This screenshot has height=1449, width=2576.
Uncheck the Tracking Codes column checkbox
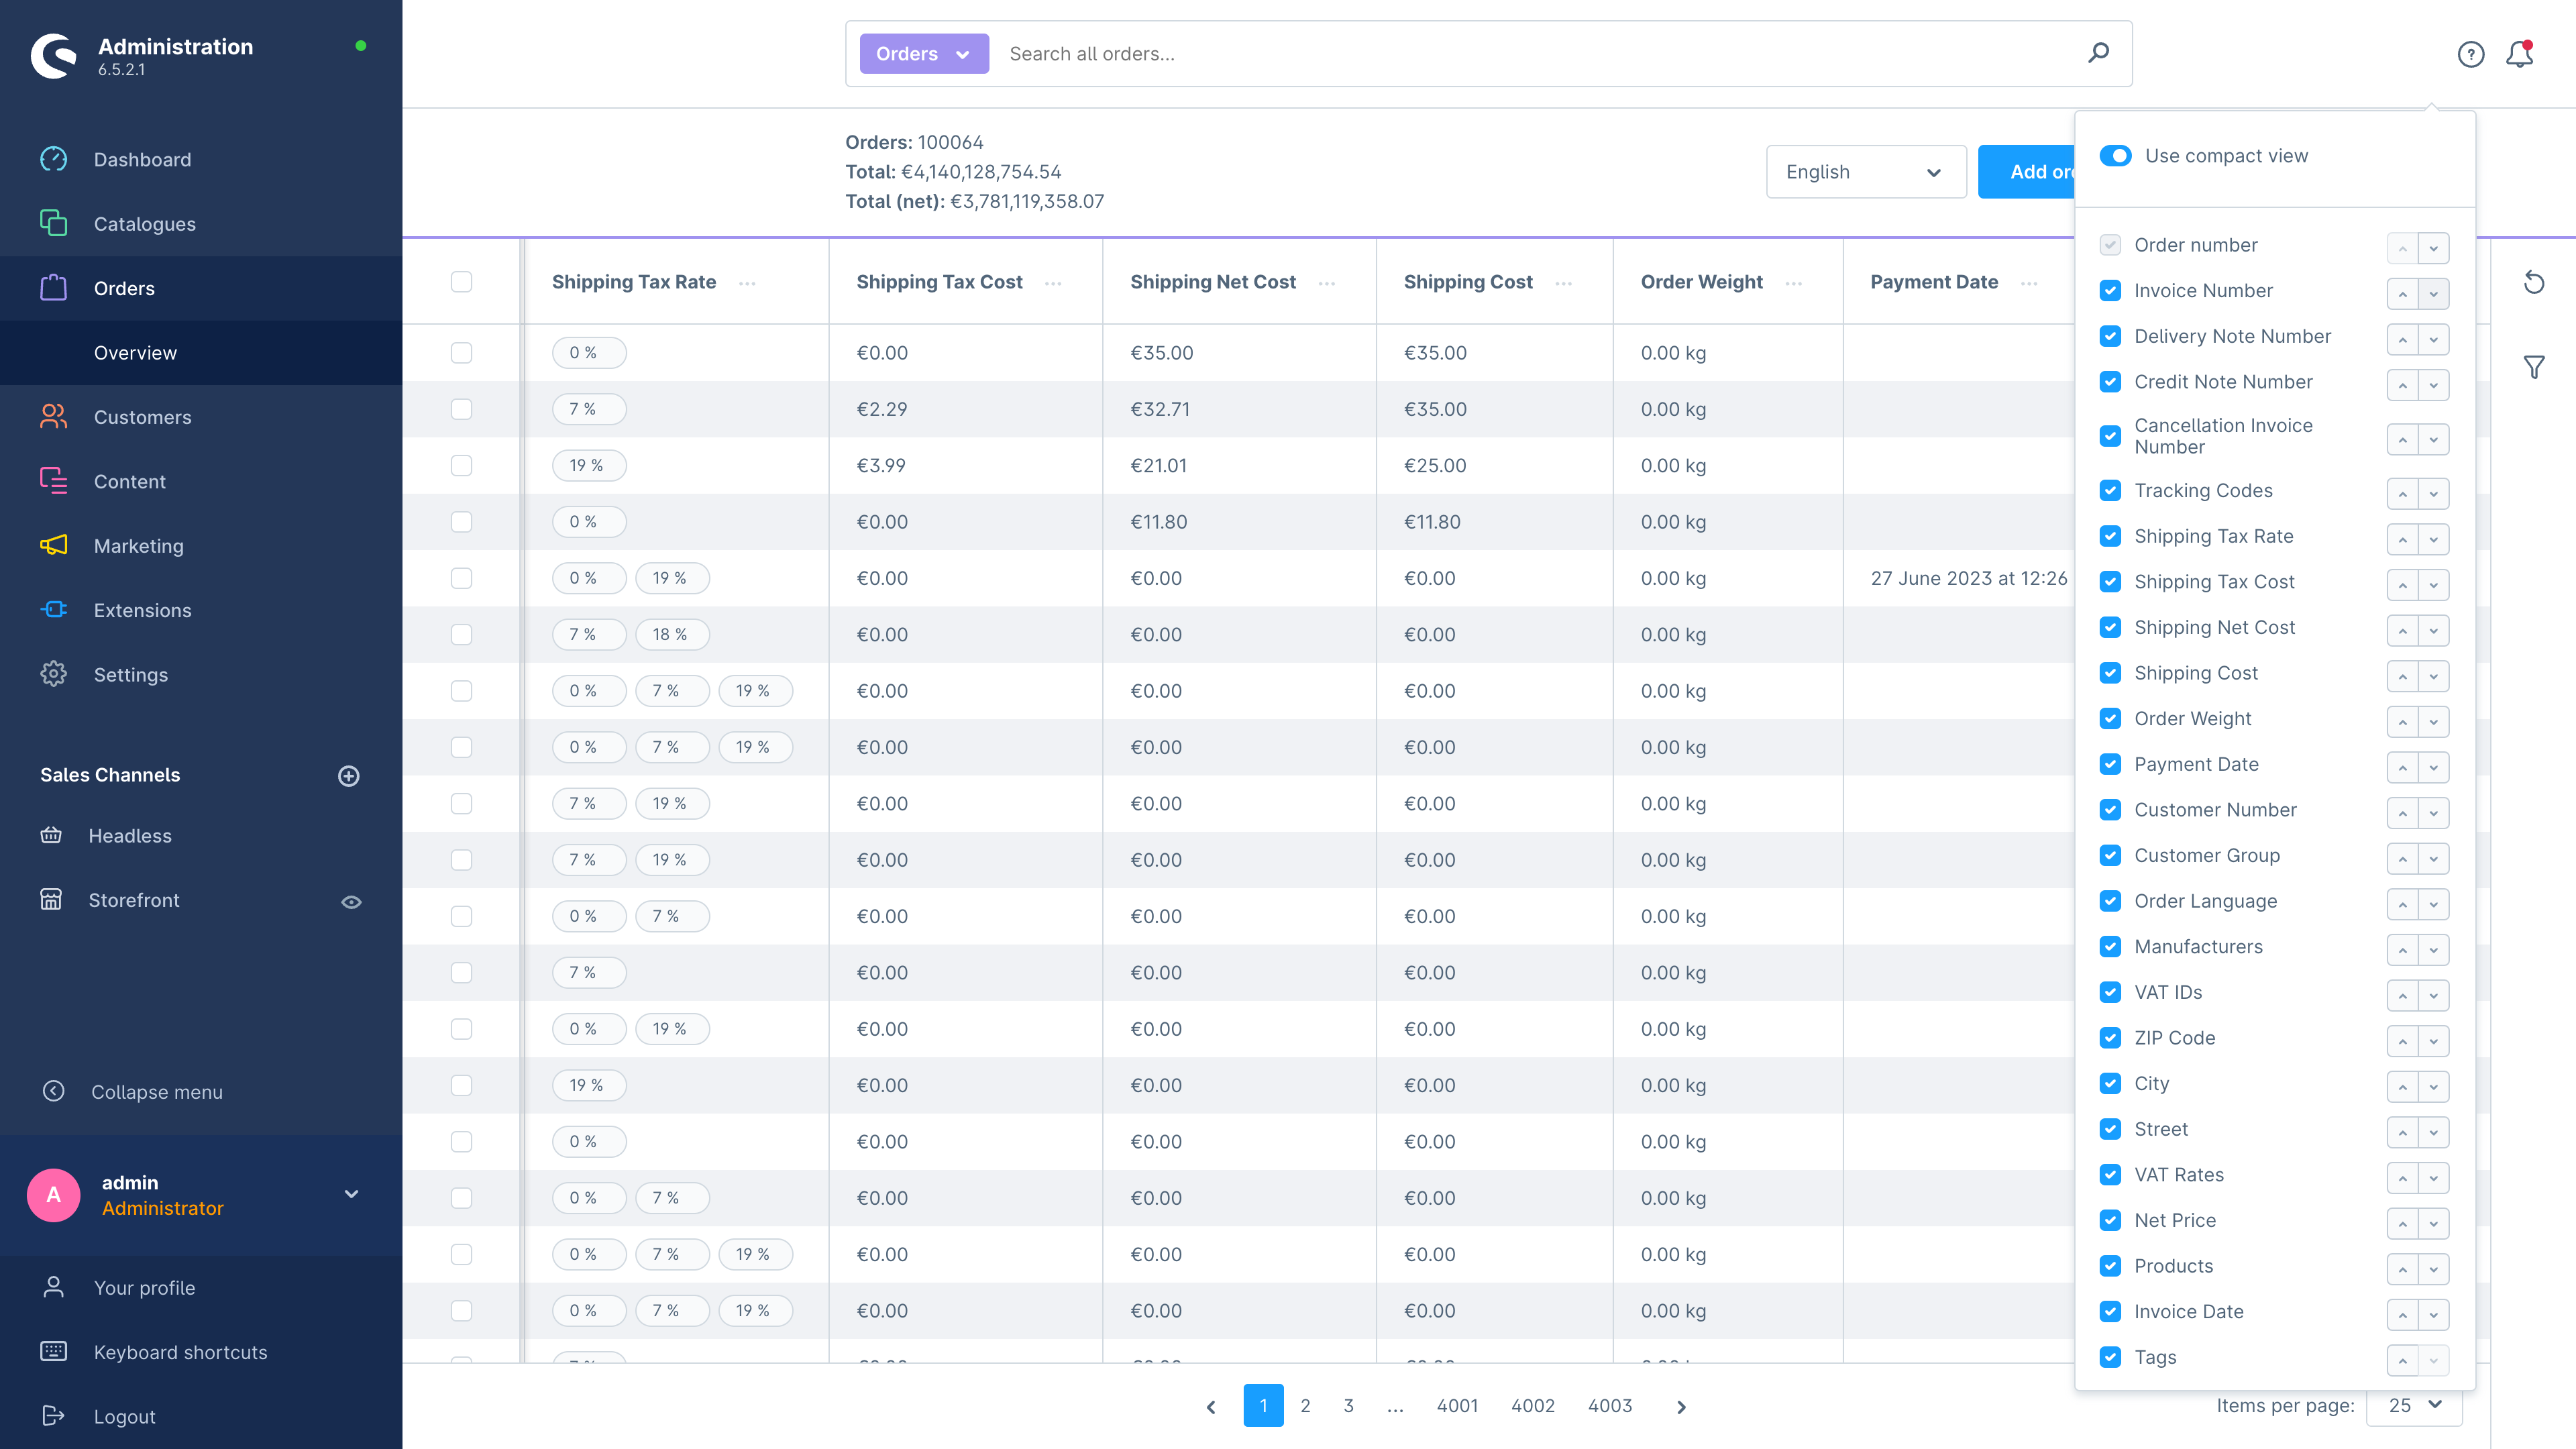[x=2110, y=491]
